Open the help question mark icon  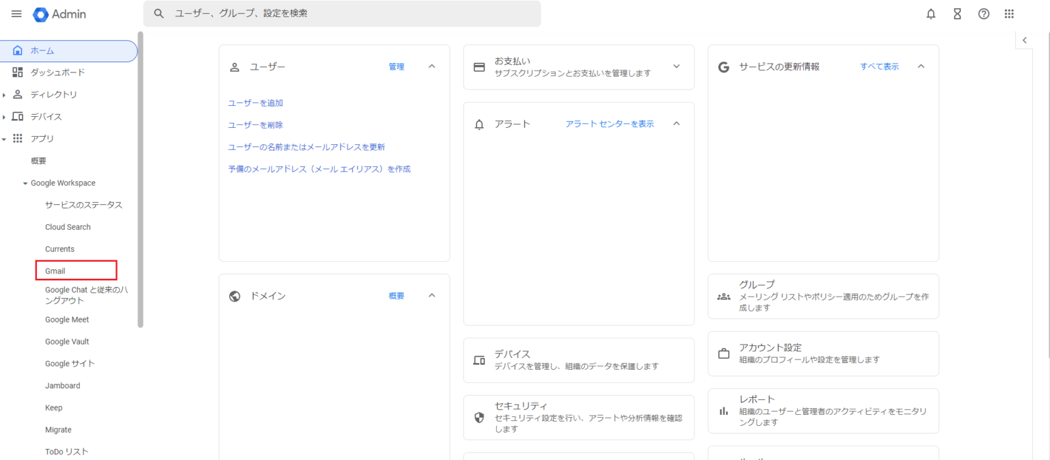click(x=984, y=14)
